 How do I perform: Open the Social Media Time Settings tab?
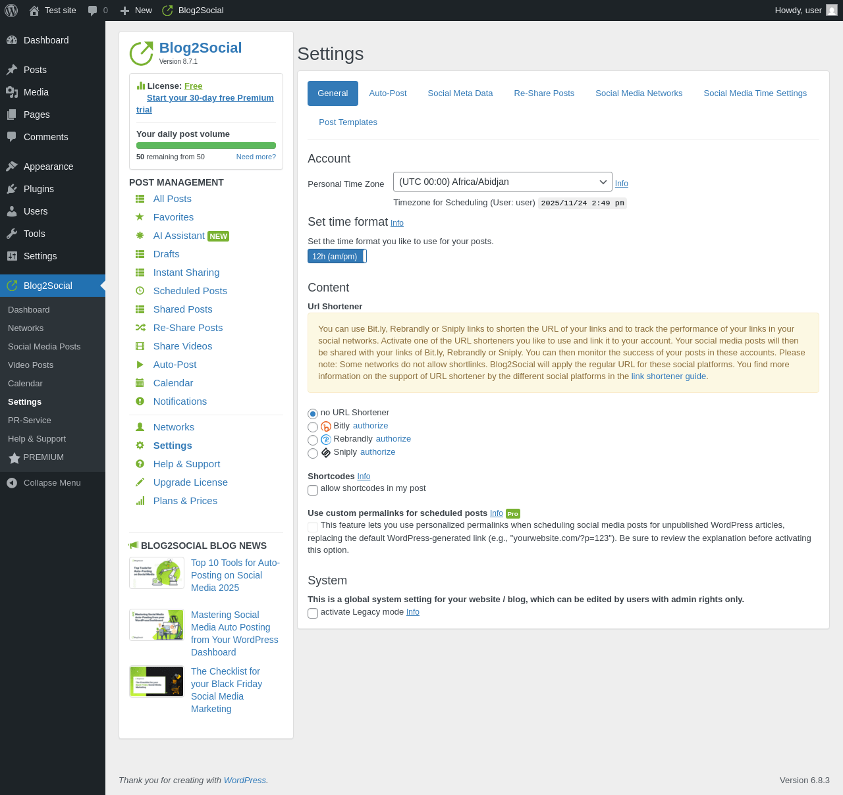pos(755,93)
